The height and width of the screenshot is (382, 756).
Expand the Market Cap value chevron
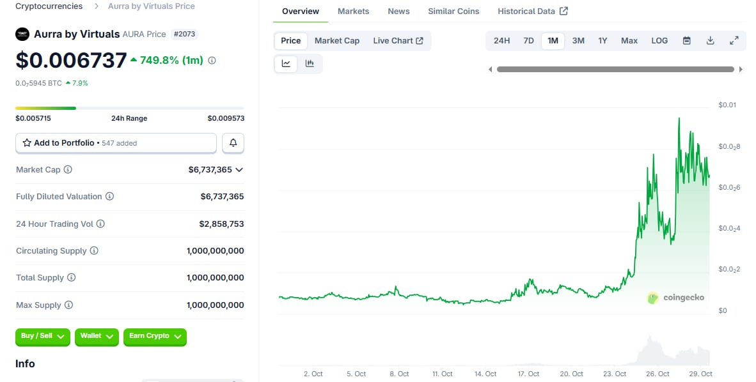[x=239, y=170]
